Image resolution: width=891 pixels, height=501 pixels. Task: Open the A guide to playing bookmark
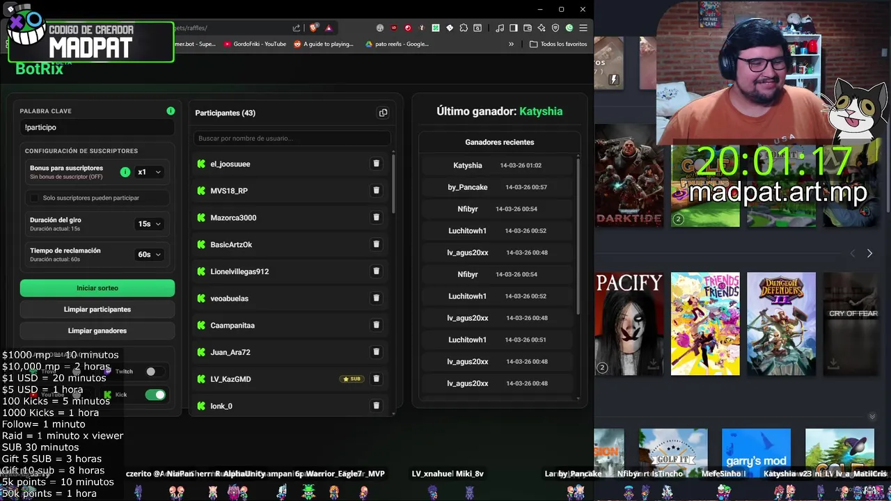[x=324, y=44]
